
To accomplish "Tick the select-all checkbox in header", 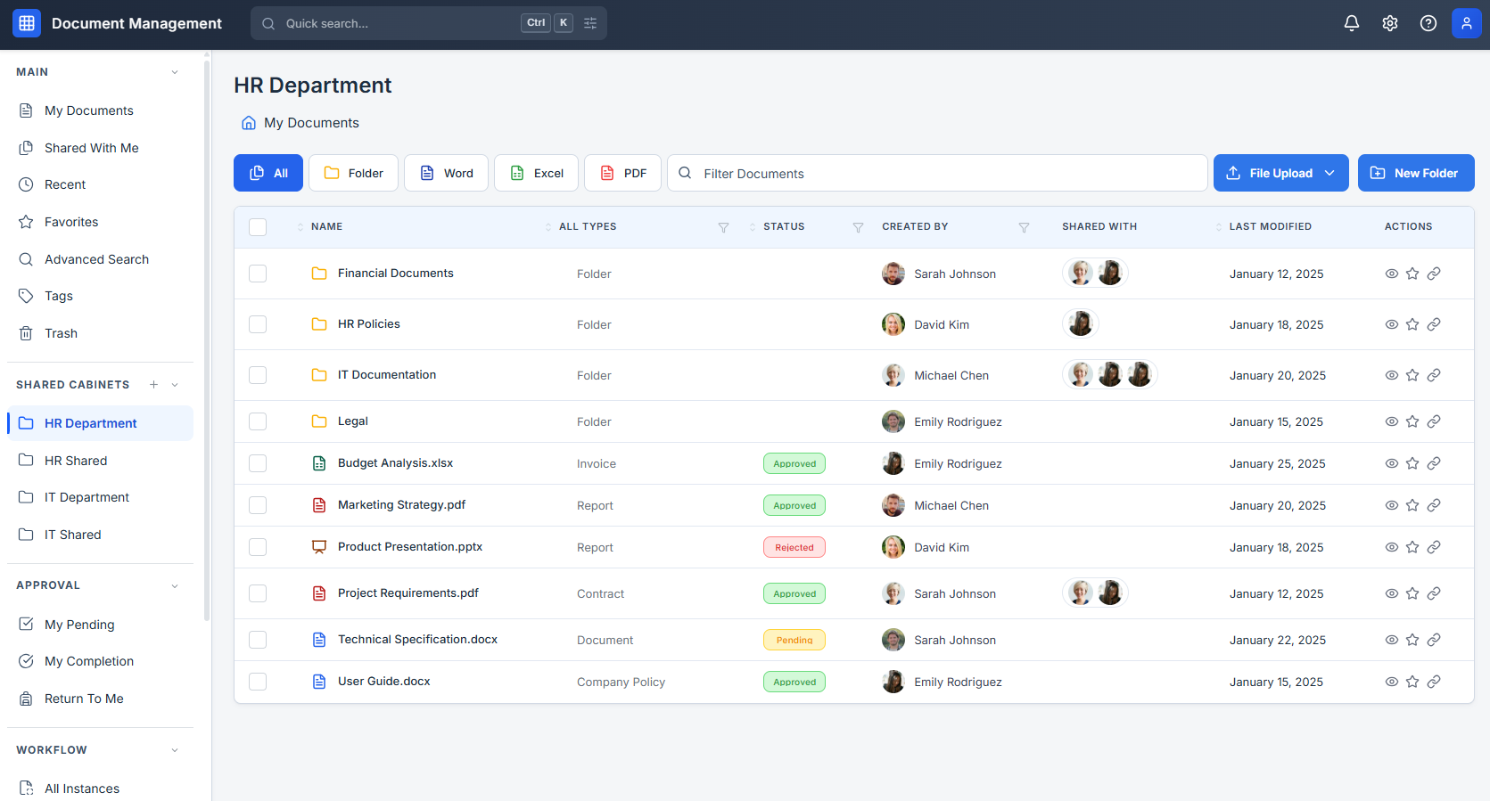I will tap(258, 227).
